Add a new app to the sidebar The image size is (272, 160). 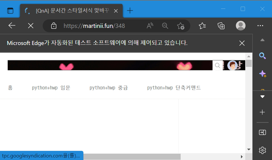click(x=262, y=112)
